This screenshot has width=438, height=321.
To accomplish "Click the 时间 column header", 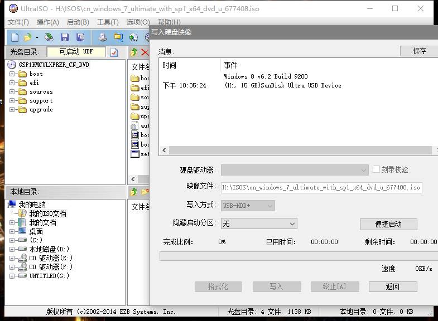I will 169,65.
